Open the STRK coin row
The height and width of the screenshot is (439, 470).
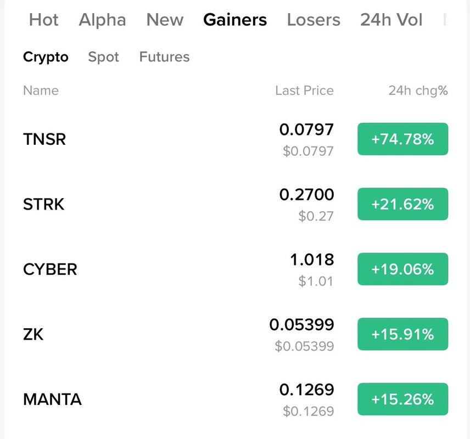(x=44, y=204)
